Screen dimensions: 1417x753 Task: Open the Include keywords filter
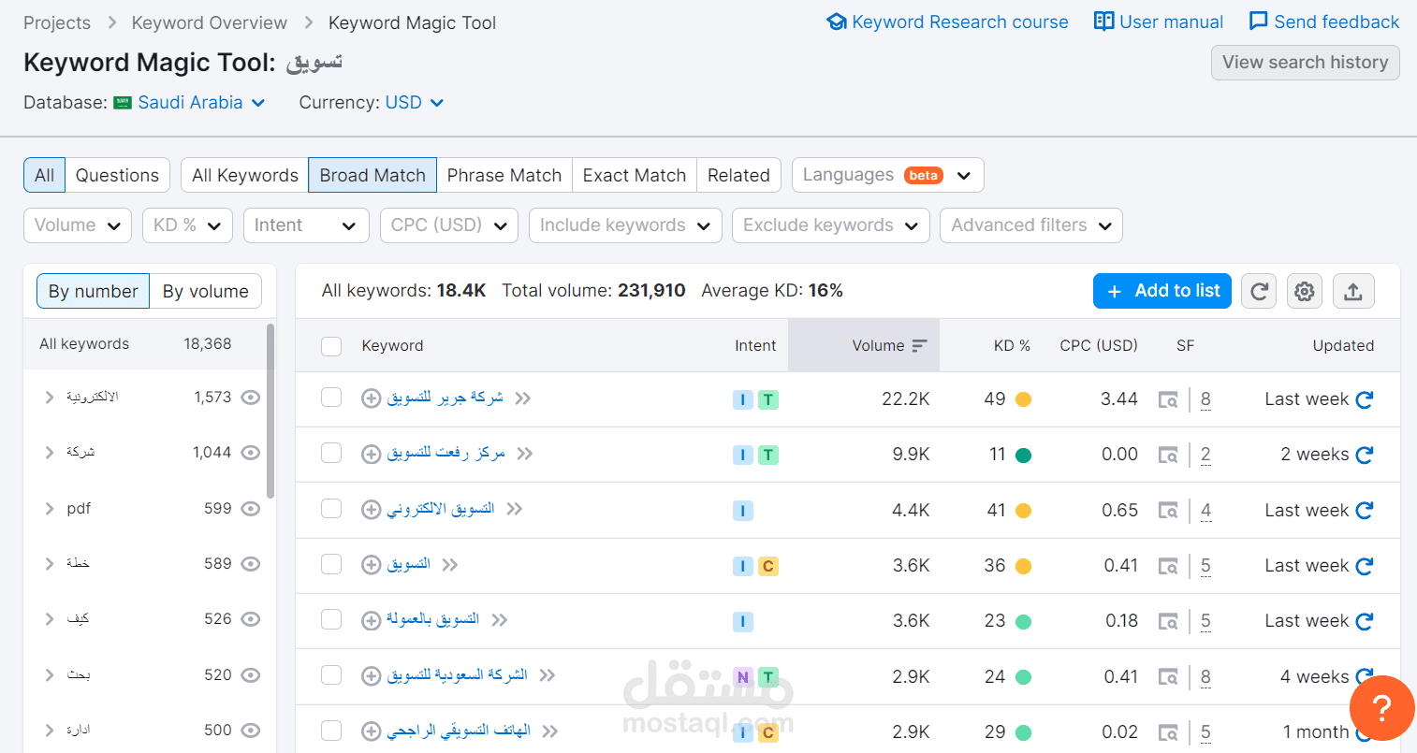click(x=625, y=225)
